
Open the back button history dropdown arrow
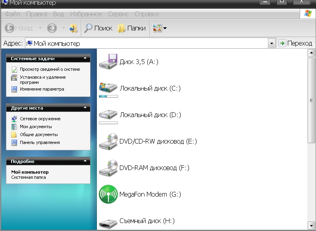tap(40, 28)
